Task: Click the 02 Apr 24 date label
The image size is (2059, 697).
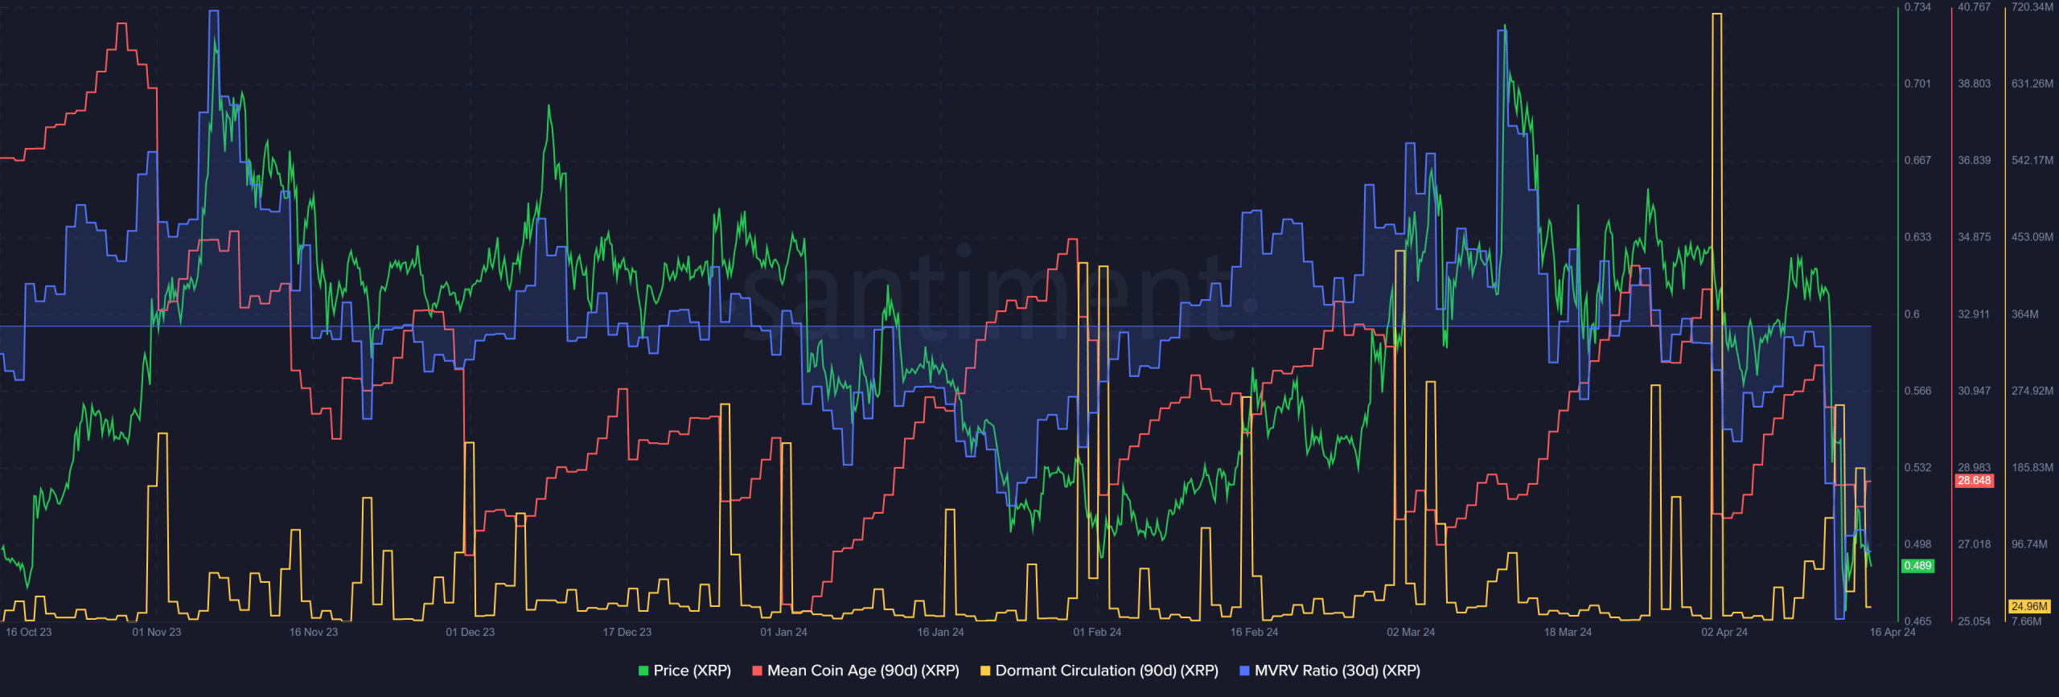Action: (1724, 632)
